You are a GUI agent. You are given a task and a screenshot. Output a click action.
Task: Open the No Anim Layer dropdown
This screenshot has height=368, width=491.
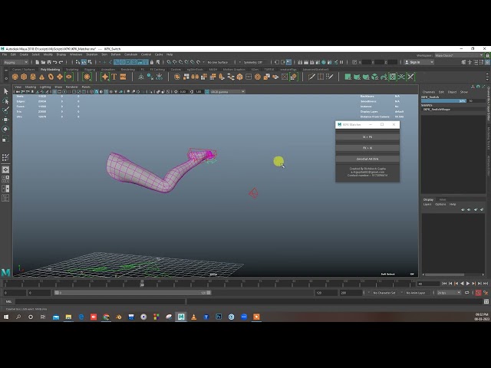pyautogui.click(x=417, y=293)
